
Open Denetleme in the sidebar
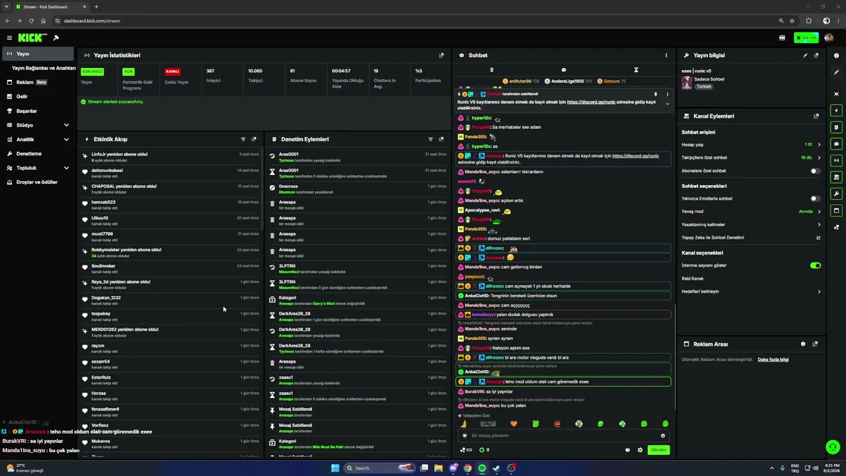click(38, 154)
